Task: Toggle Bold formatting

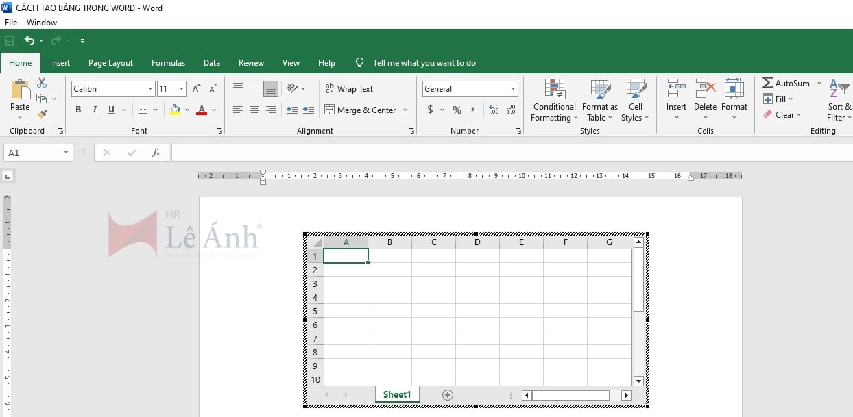Action: (x=78, y=110)
